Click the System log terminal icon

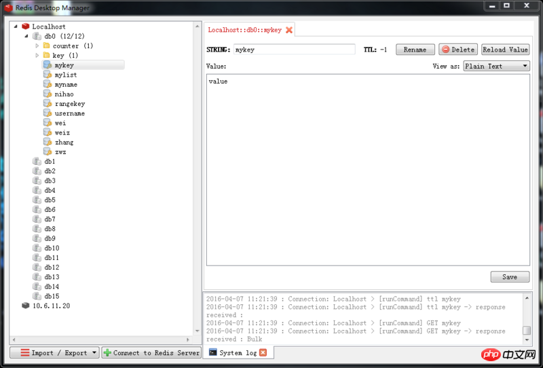coord(213,352)
